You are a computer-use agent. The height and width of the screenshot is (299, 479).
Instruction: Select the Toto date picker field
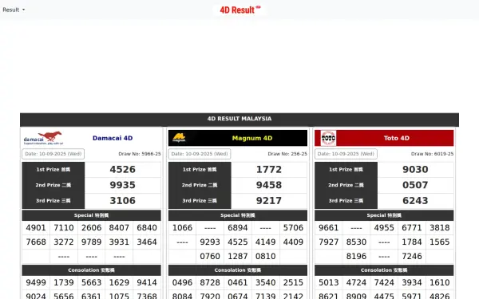[346, 154]
